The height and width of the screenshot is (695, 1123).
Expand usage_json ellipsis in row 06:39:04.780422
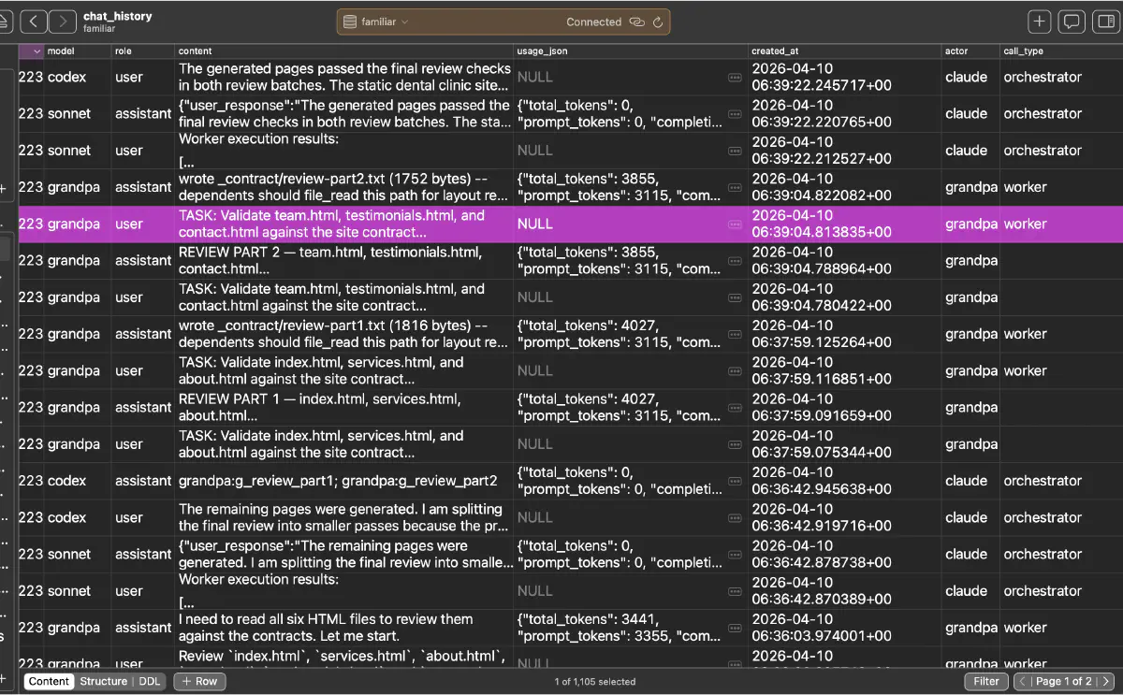pos(736,297)
